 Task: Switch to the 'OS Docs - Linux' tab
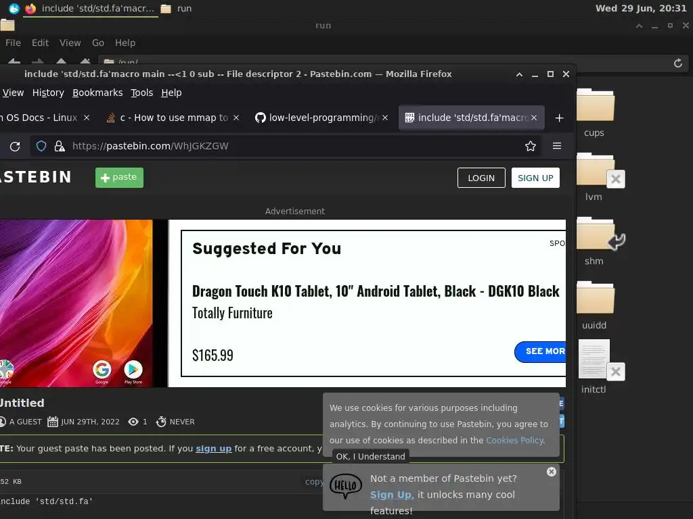(x=39, y=118)
